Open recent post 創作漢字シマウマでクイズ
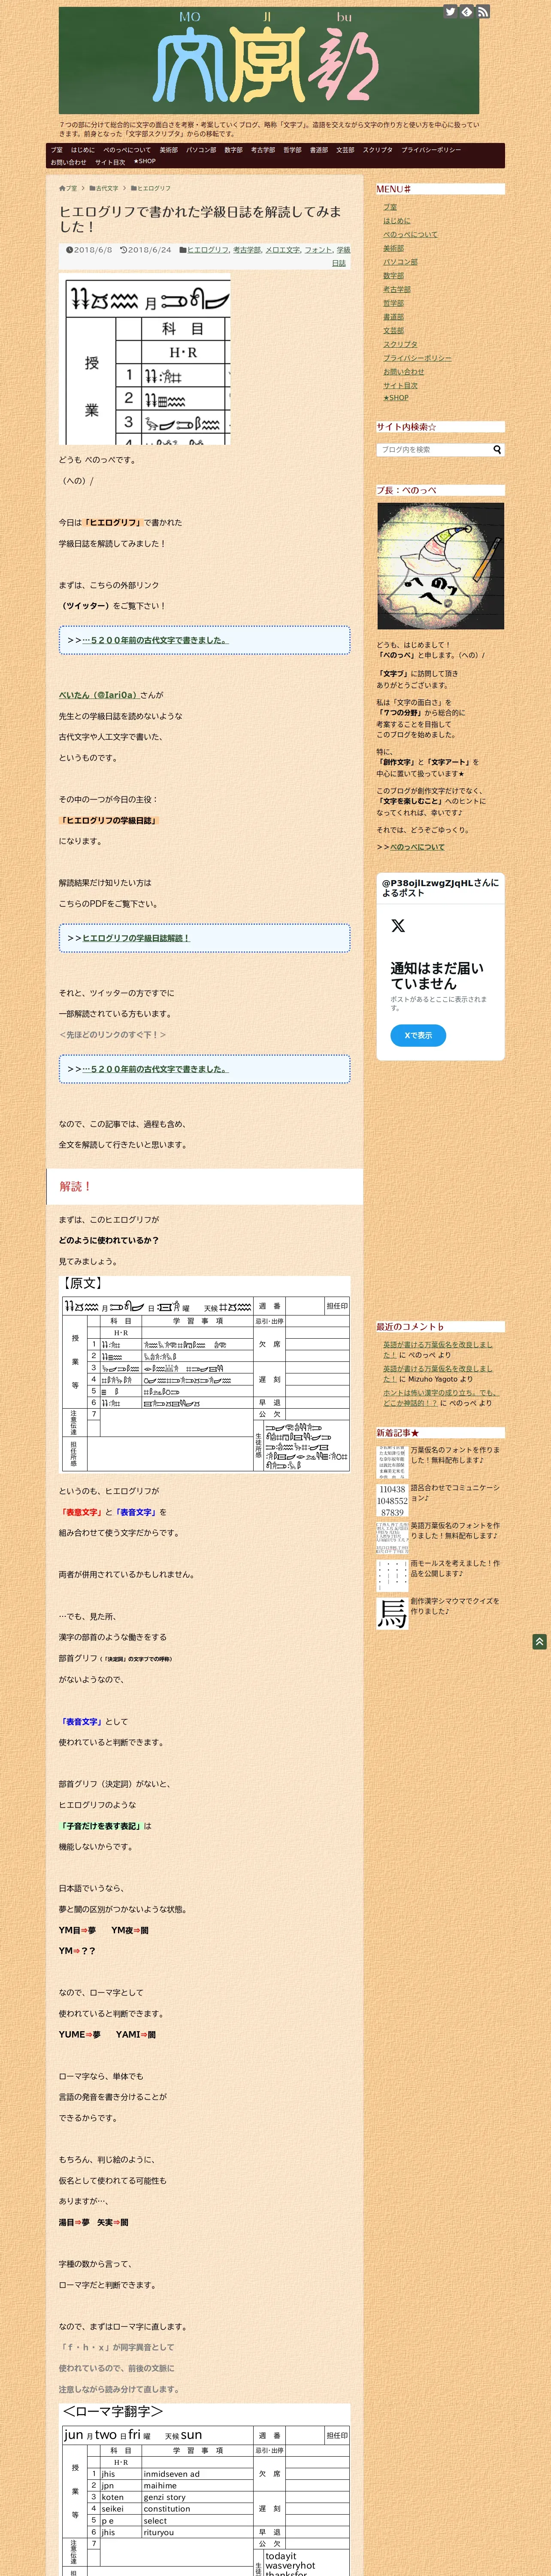551x2576 pixels. pos(455,1606)
